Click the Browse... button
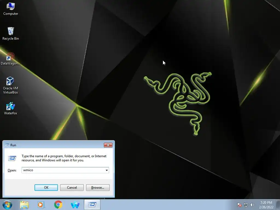280x210 pixels. 98,188
